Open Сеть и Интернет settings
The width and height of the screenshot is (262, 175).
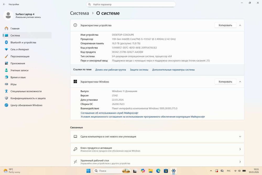(x=27, y=49)
